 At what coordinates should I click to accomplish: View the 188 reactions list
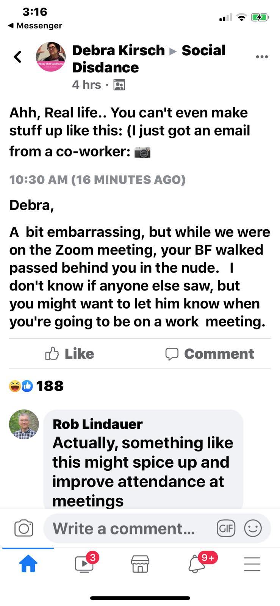point(36,386)
